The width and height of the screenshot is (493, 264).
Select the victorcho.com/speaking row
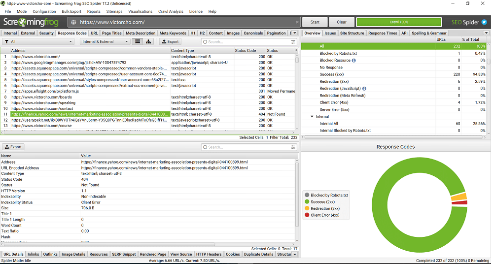147,103
